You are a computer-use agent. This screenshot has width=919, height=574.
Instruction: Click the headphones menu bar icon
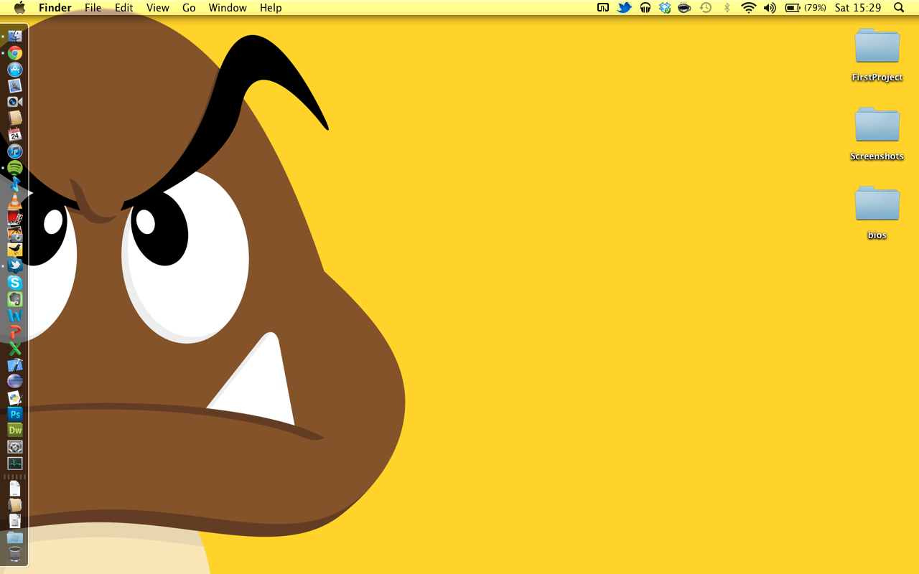645,8
